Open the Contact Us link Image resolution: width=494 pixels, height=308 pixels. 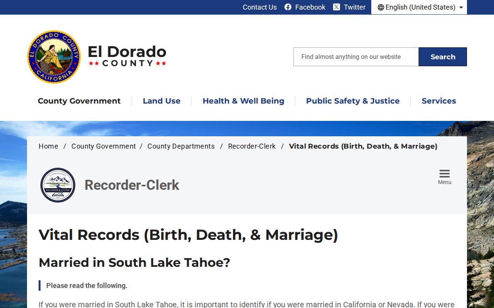point(260,7)
